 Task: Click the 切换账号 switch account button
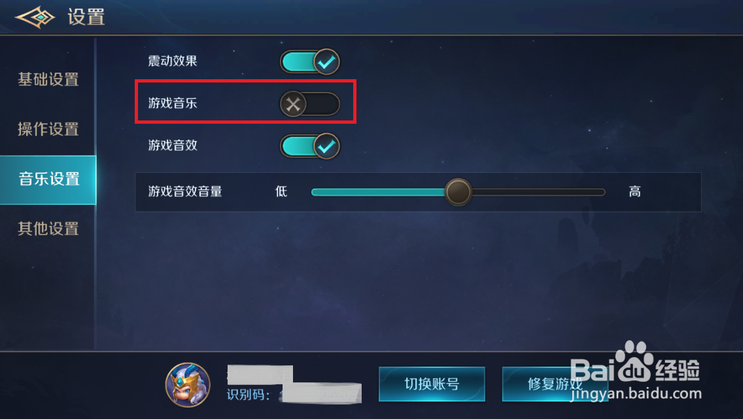click(x=432, y=384)
